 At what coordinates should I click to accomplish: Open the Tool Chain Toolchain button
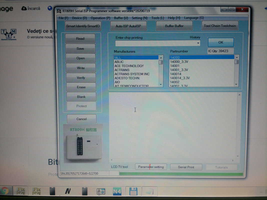220,26
